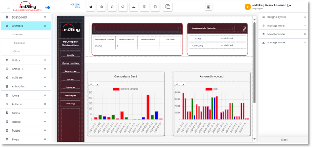This screenshot has height=148, width=312.
Task: Click red Date legend swatch in Amount Invoiced
Action: click(209, 89)
